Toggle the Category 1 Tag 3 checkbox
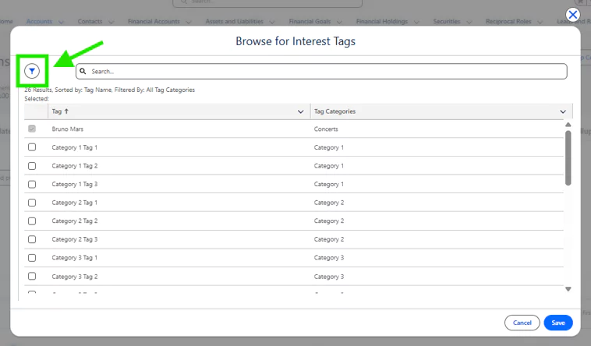The image size is (591, 346). (x=32, y=184)
